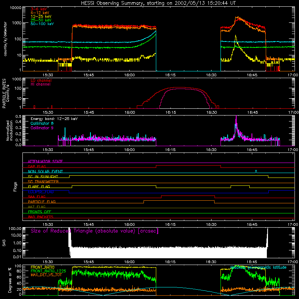The width and height of the screenshot is (299, 299).
Task: Click the Energy band: 12-25 keV label
Action: point(54,119)
